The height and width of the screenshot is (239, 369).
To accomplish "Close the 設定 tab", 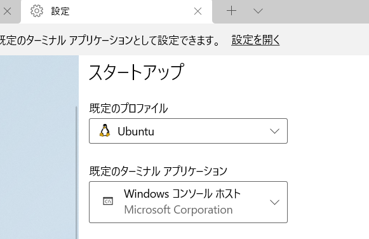I will coord(198,11).
